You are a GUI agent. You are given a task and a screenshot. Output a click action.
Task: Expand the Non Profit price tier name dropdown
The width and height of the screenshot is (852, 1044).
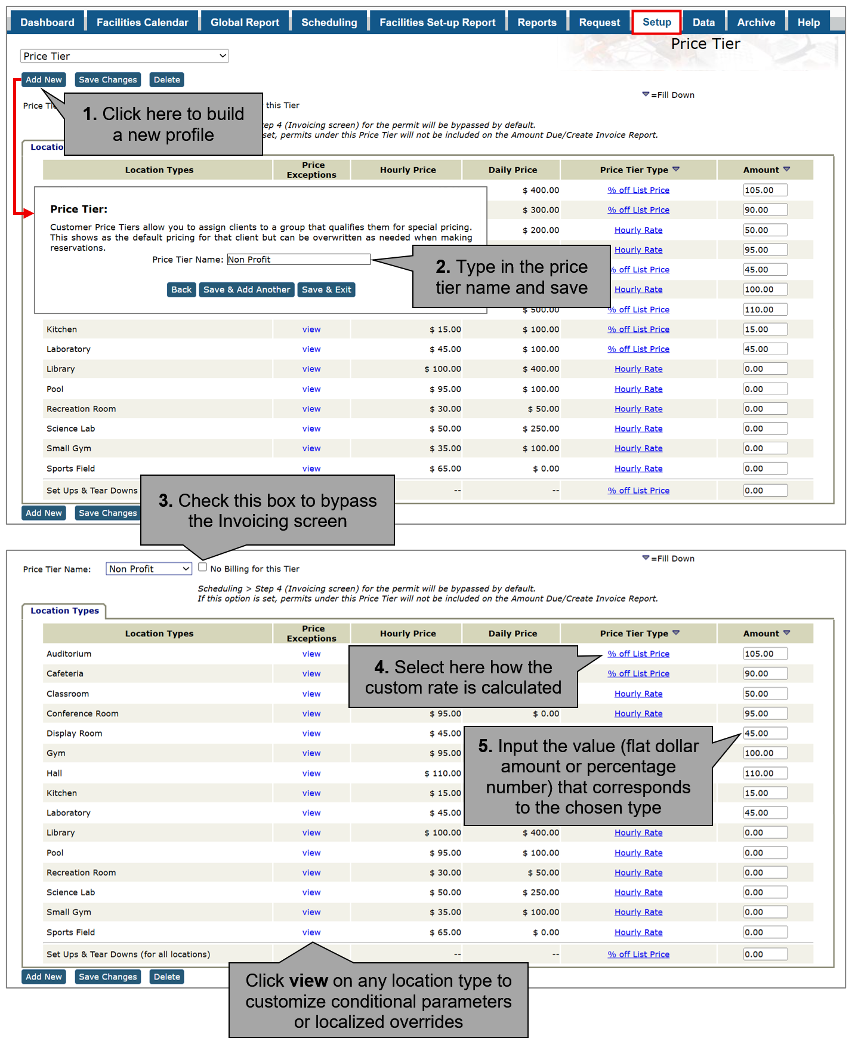tap(149, 569)
